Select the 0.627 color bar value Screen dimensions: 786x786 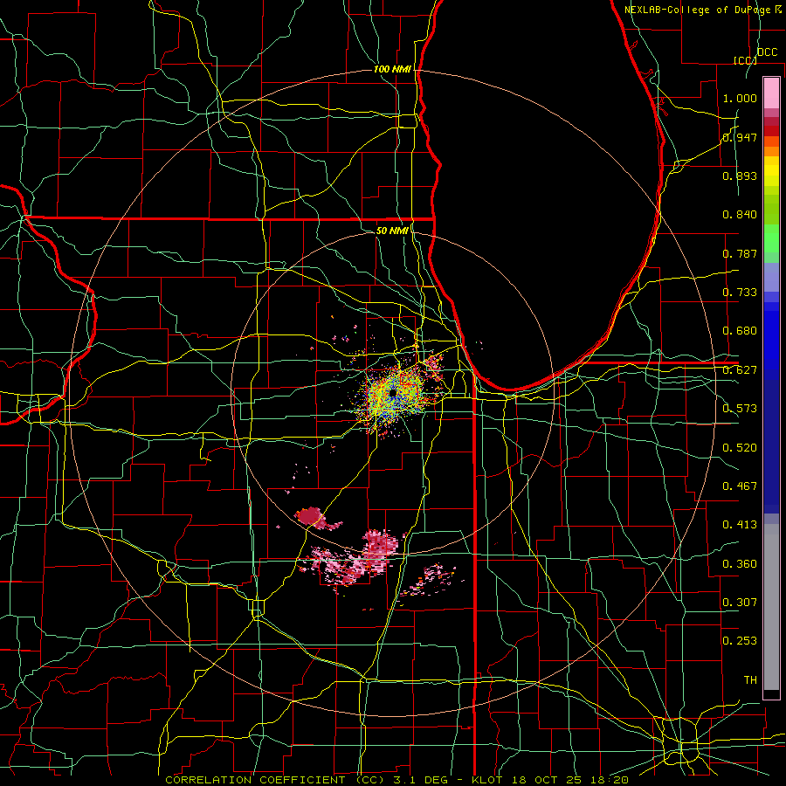740,370
